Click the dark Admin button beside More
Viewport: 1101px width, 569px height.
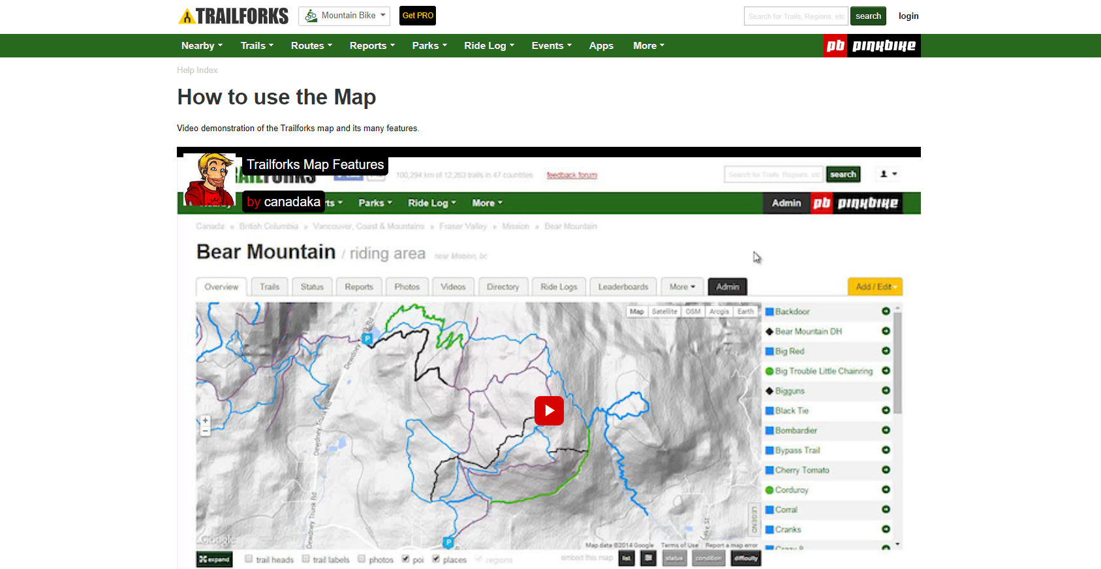point(728,287)
